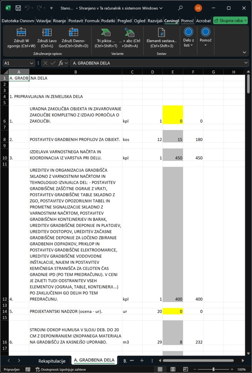The width and height of the screenshot is (252, 373).
Task: Open the Formule ribbon tab
Action: [92, 21]
